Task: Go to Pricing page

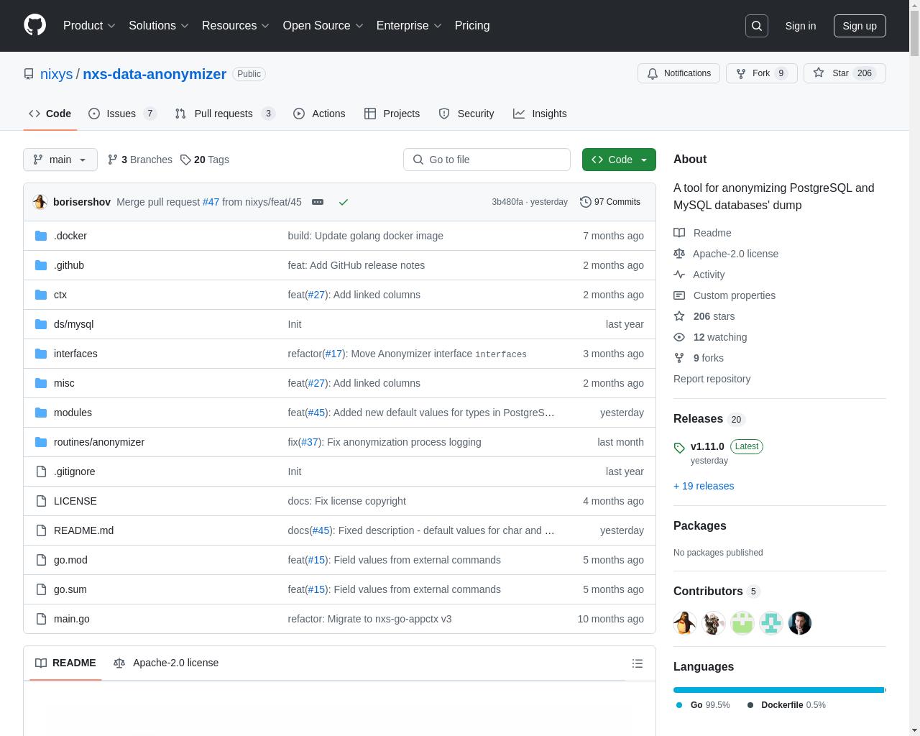Action: coord(472,26)
